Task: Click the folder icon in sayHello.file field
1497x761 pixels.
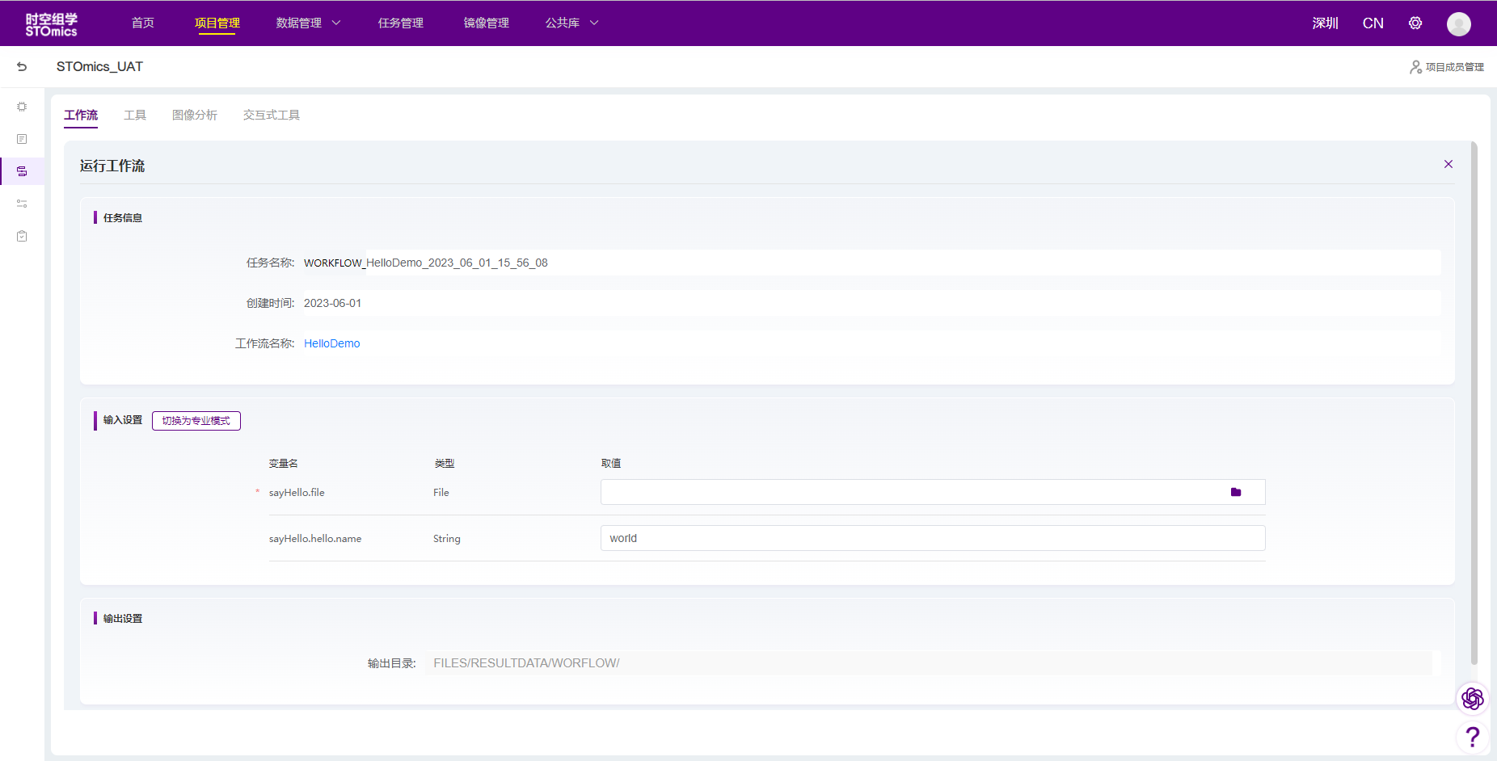Action: pyautogui.click(x=1235, y=492)
